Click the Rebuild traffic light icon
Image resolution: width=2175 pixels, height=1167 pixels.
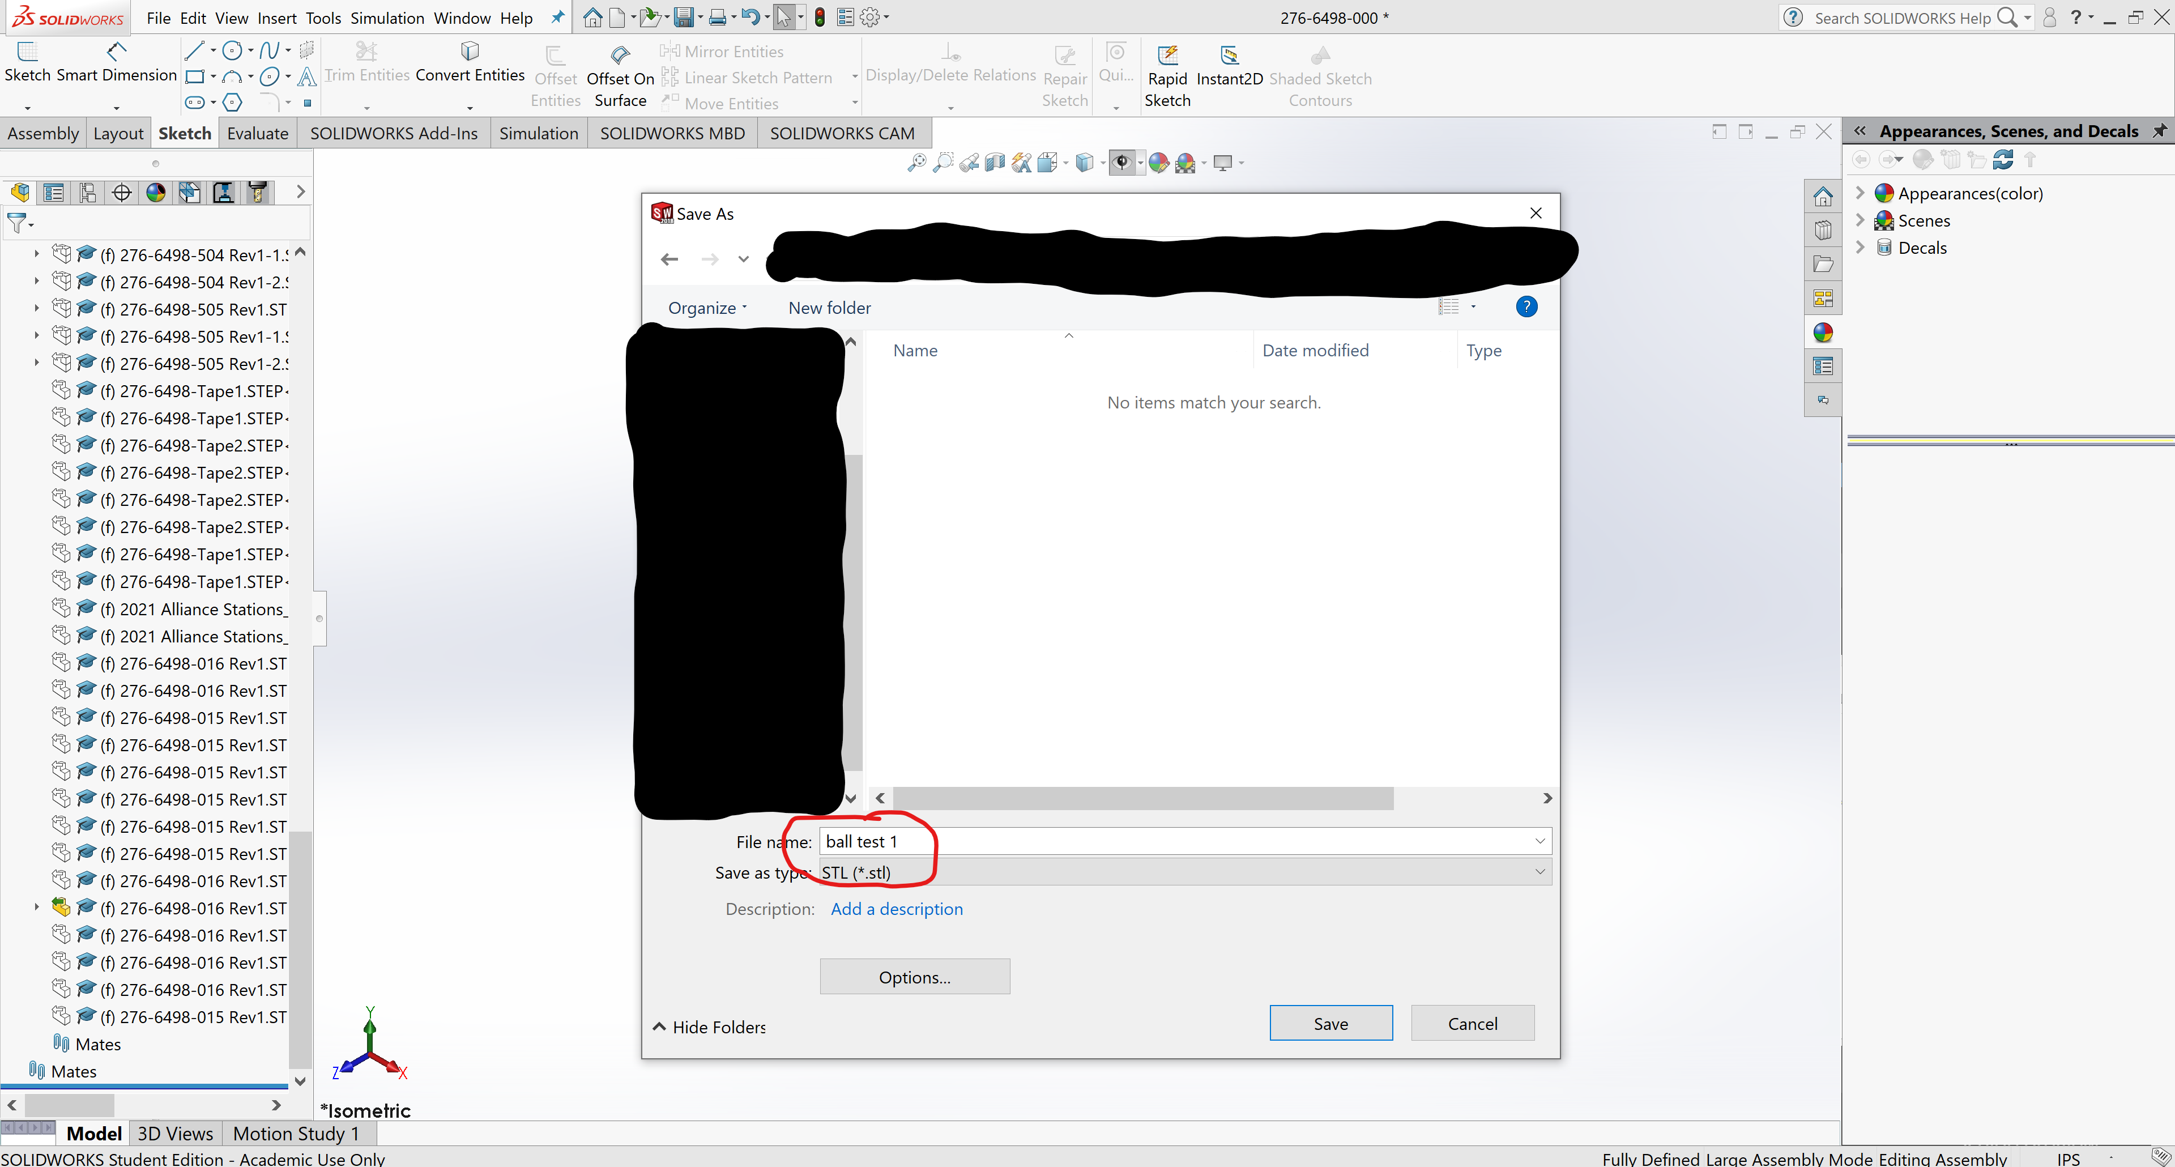coord(819,17)
